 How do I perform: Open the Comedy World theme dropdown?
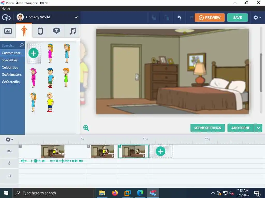47,17
